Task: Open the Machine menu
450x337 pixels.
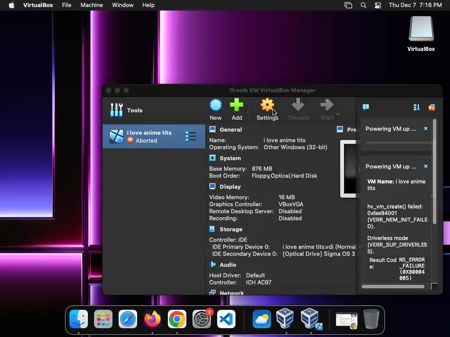Action: pyautogui.click(x=91, y=5)
